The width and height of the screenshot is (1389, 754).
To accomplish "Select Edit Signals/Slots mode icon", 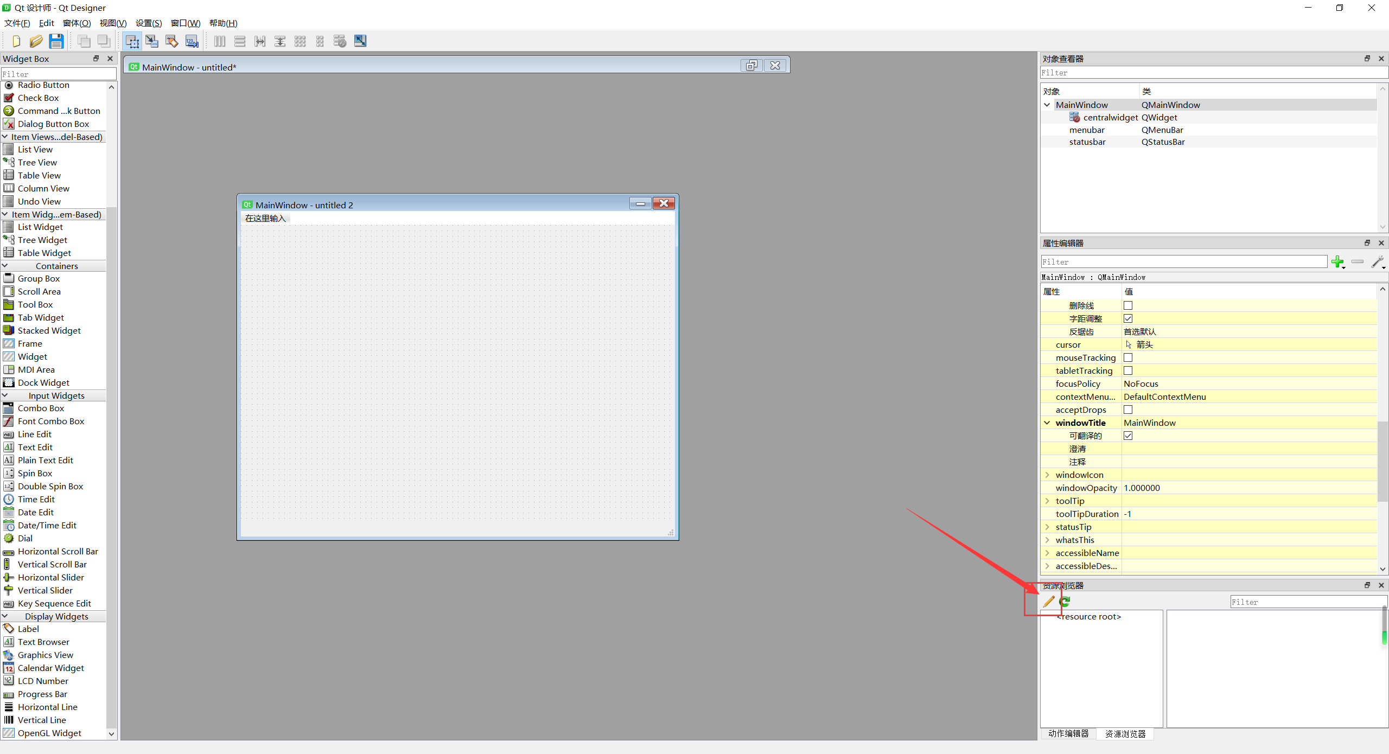I will pos(152,41).
